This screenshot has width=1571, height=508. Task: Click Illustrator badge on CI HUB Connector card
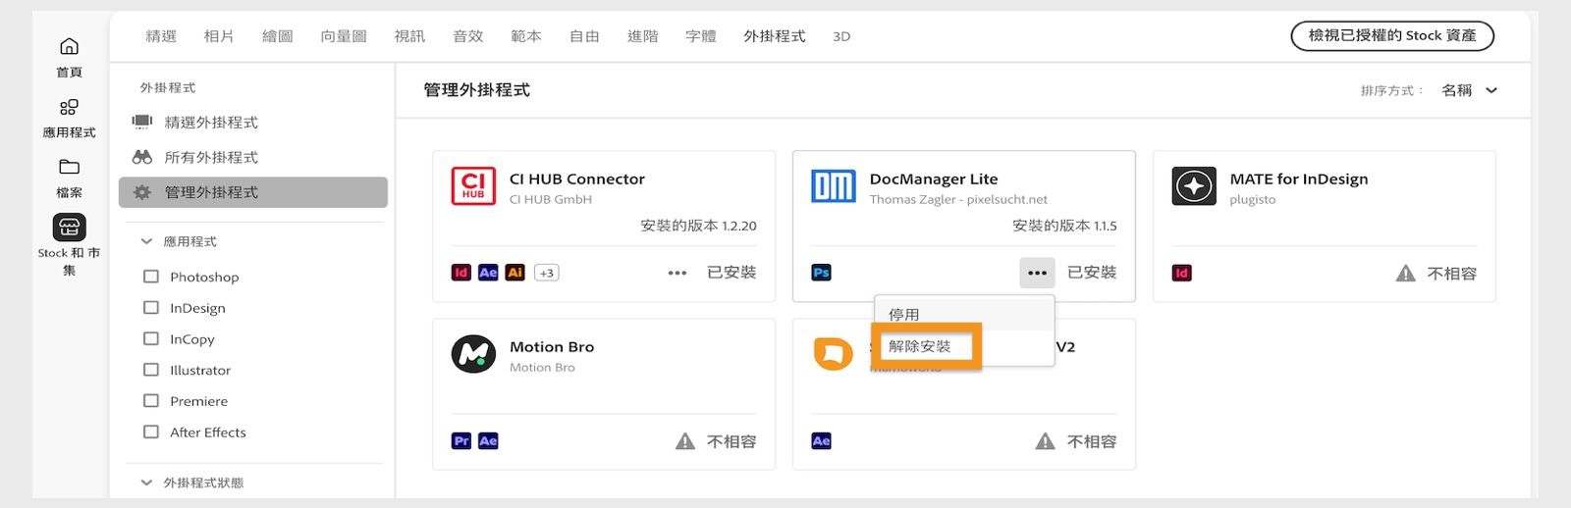click(x=515, y=273)
